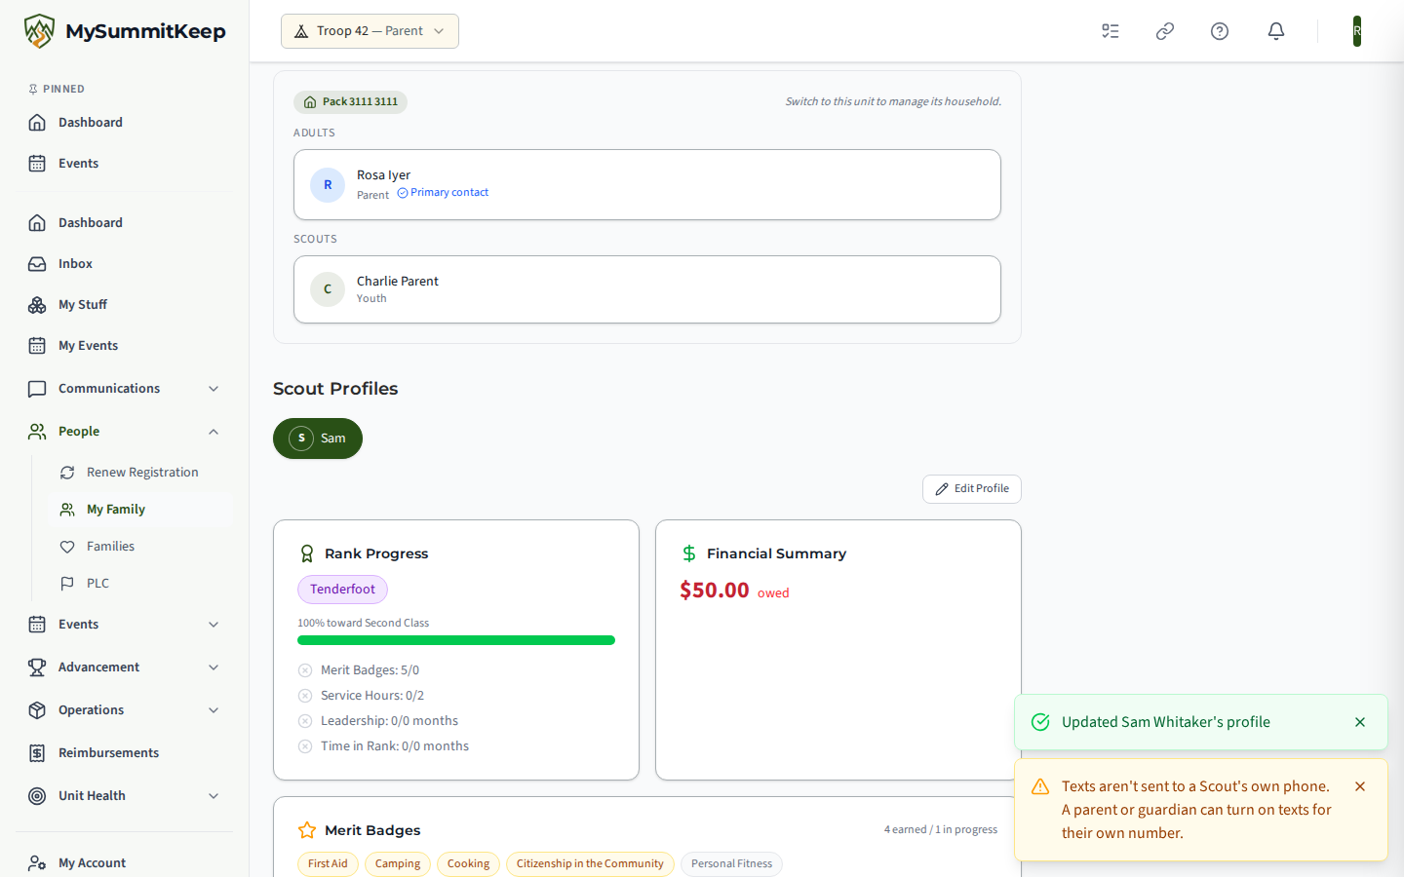Open the Troop 42 — Parent unit switcher
Image resolution: width=1404 pixels, height=877 pixels.
pos(370,31)
